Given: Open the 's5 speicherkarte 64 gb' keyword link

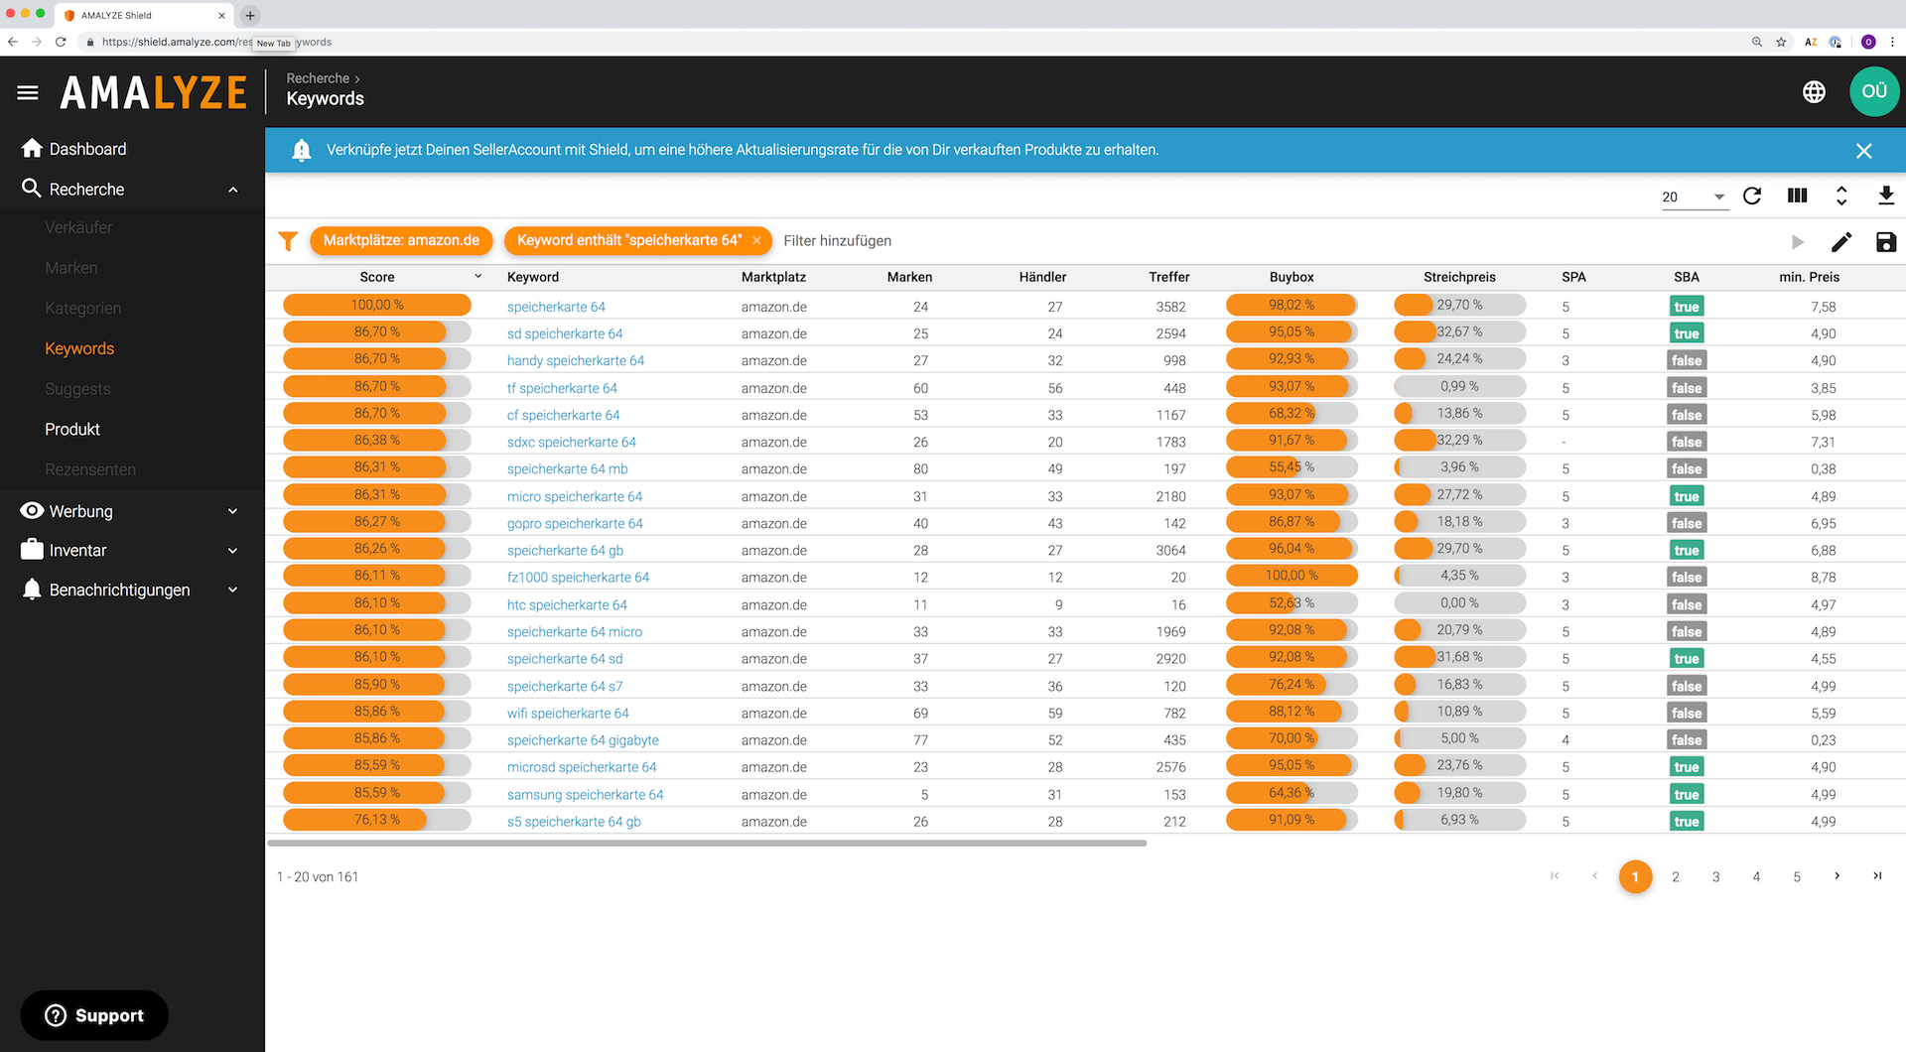Looking at the screenshot, I should tap(574, 821).
